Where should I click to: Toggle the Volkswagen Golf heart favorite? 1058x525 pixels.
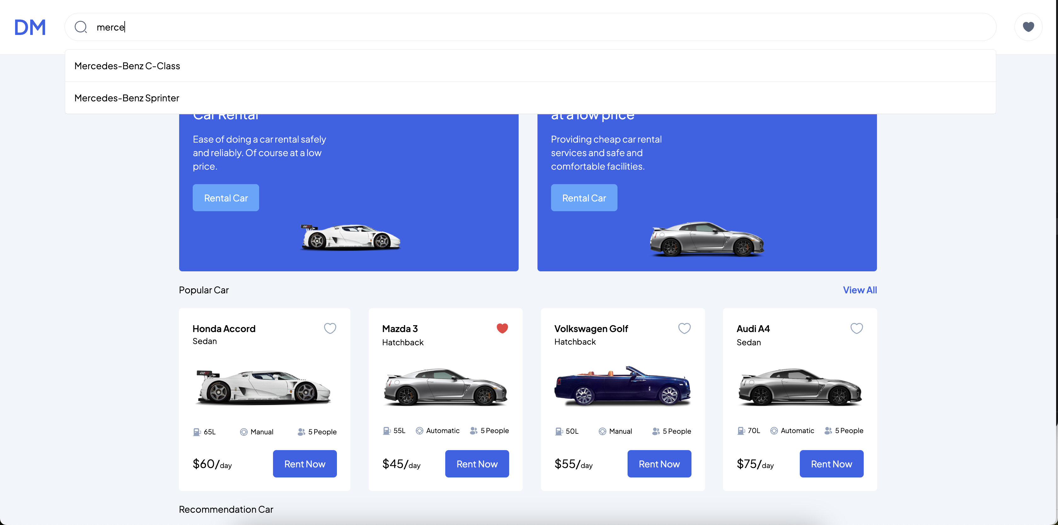pyautogui.click(x=684, y=328)
